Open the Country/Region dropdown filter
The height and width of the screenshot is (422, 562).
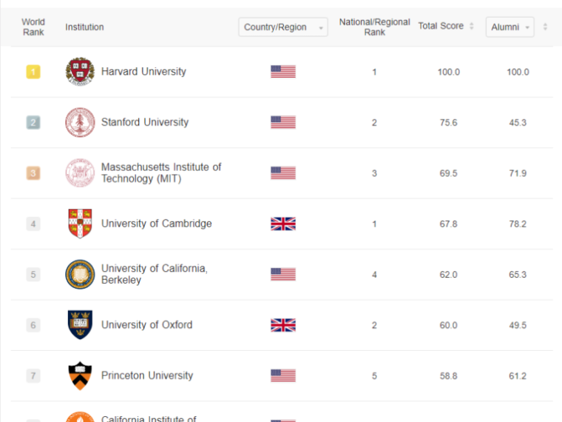283,27
